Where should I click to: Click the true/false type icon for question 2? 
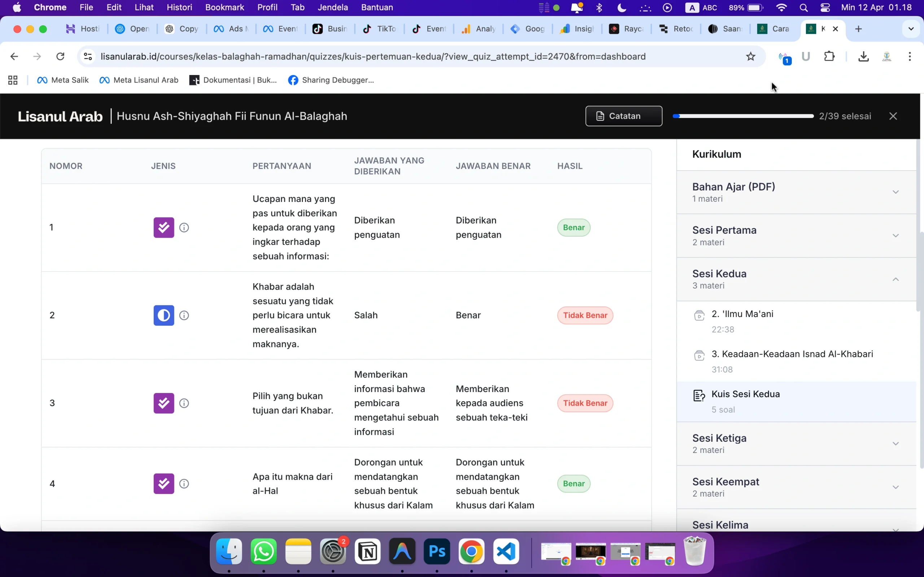tap(164, 315)
